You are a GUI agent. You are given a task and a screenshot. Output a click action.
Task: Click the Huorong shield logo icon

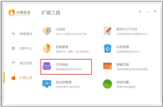(11, 13)
